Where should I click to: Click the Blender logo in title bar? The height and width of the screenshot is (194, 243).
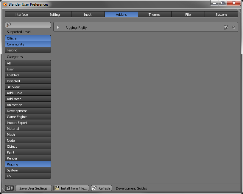tap(5, 4)
